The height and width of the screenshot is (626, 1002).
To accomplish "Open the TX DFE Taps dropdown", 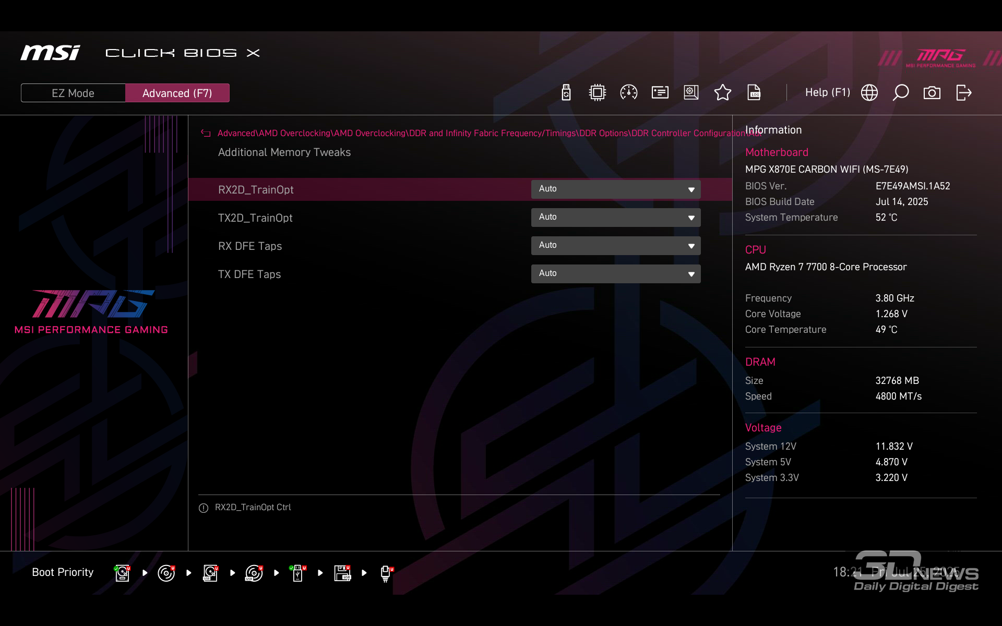I will coord(616,274).
